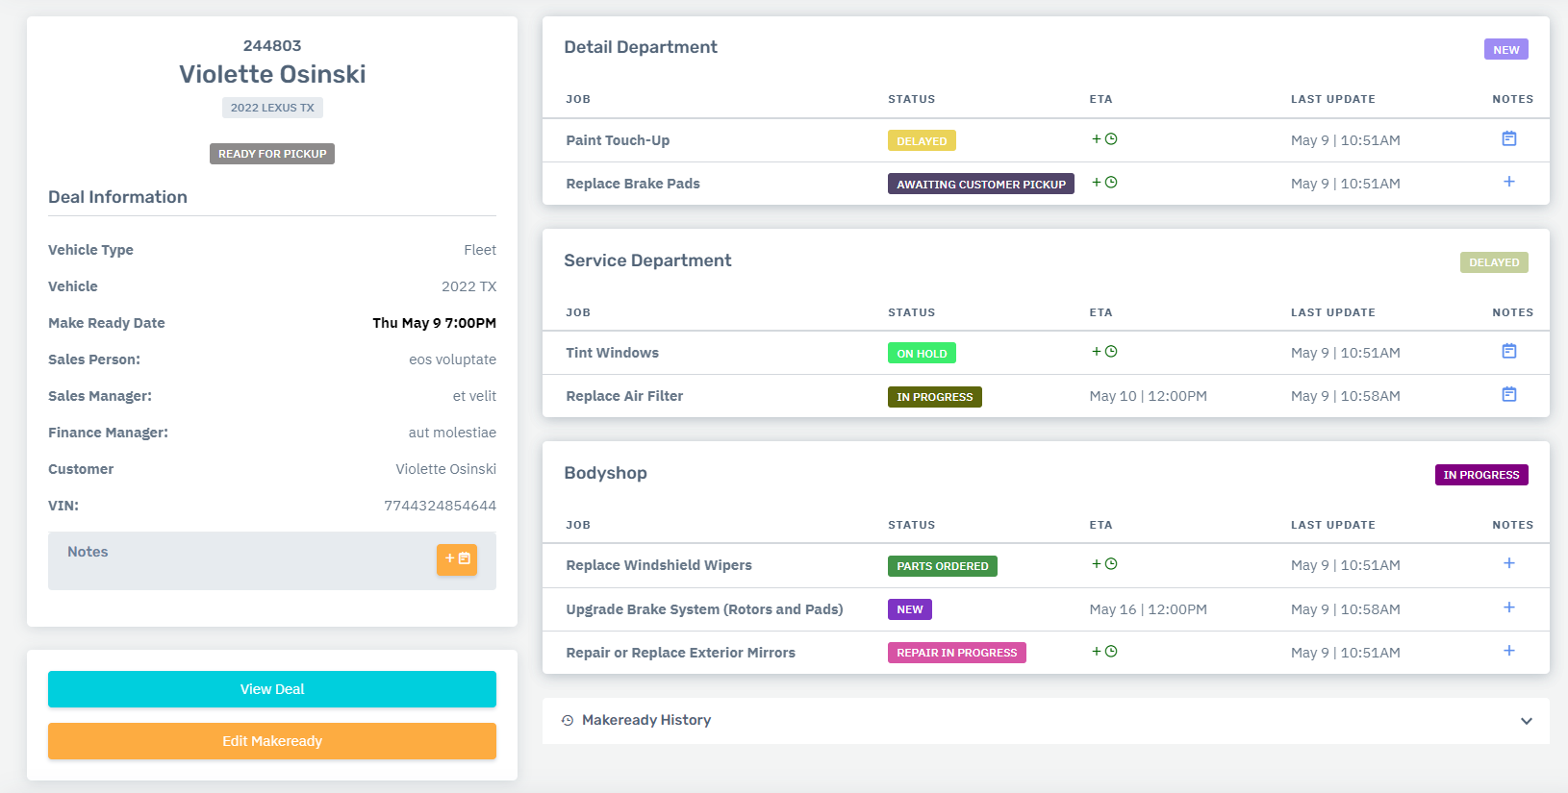The height and width of the screenshot is (793, 1568).
Task: Add ETA for Paint Touch-Up job
Action: coord(1104,139)
